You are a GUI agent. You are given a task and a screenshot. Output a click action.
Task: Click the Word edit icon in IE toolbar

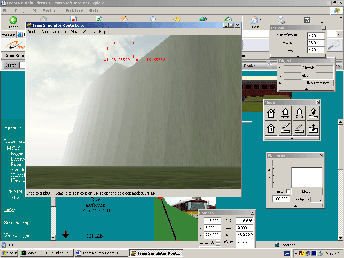(x=307, y=20)
